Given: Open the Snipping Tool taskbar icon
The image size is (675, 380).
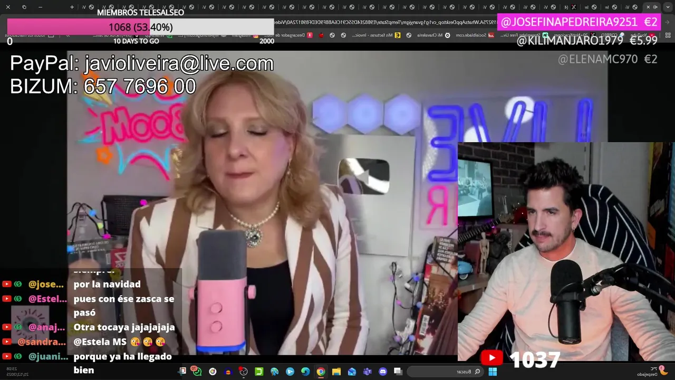Looking at the screenshot, I should 181,372.
